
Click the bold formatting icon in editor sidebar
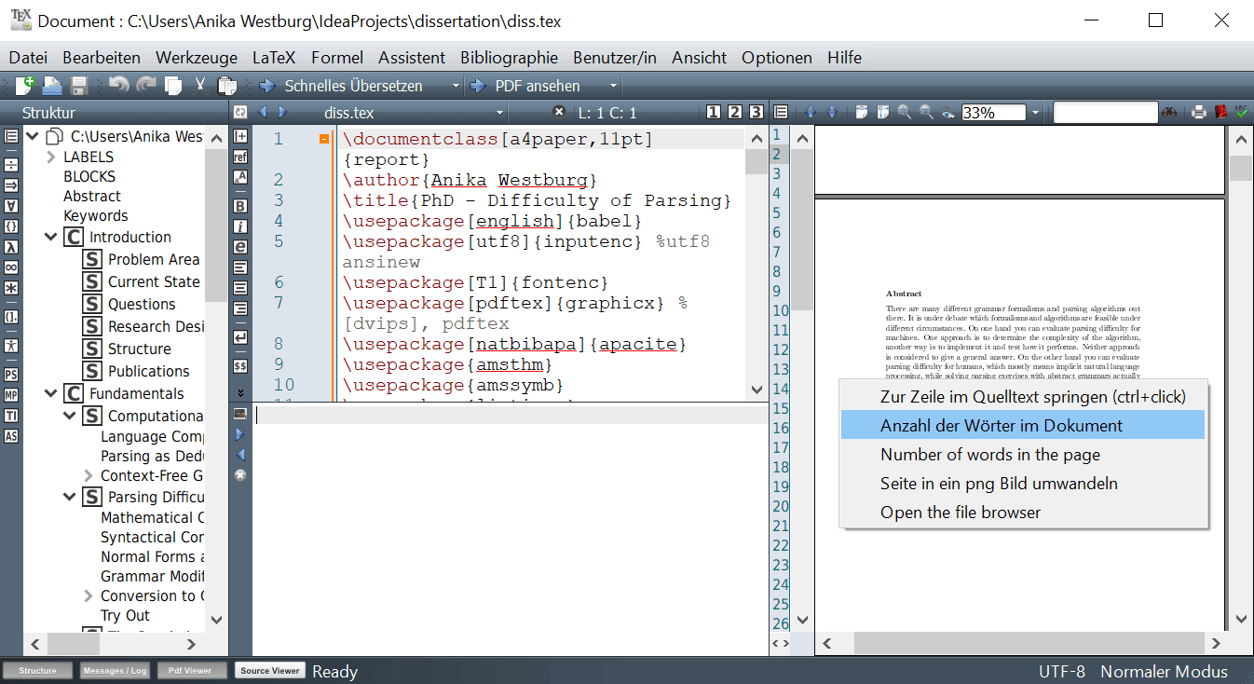[240, 206]
